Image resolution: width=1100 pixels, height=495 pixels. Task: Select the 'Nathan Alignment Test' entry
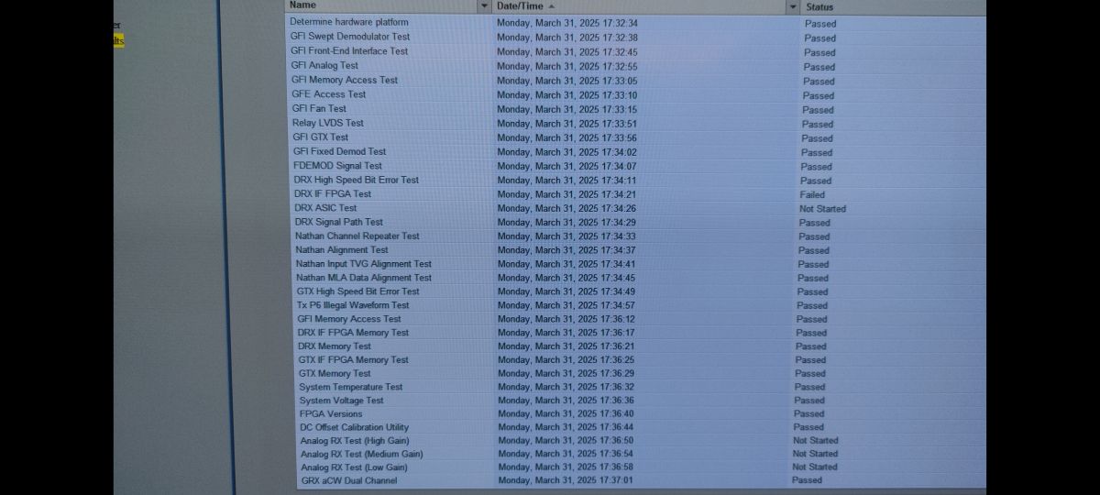tap(342, 249)
